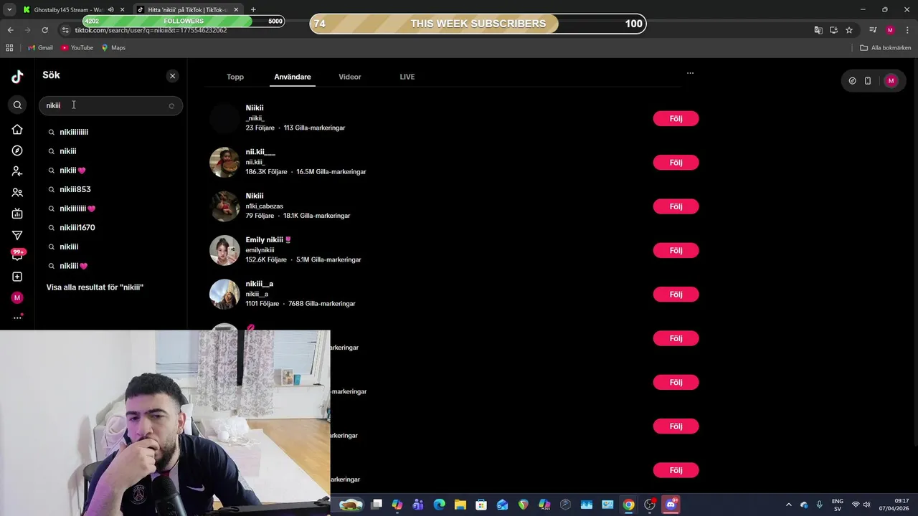This screenshot has height=516, width=918.
Task: Click Visa alla resultat för "nikiii"
Action: pos(95,287)
